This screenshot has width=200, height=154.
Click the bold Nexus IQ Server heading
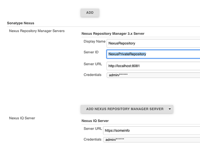[x=95, y=121]
